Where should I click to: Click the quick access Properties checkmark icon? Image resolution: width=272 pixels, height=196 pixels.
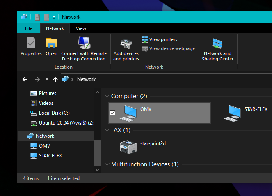pyautogui.click(x=37, y=17)
